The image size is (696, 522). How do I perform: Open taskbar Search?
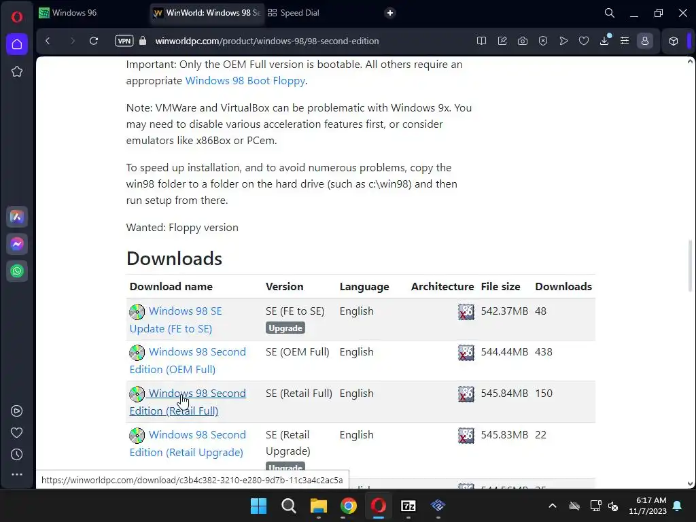pyautogui.click(x=288, y=506)
